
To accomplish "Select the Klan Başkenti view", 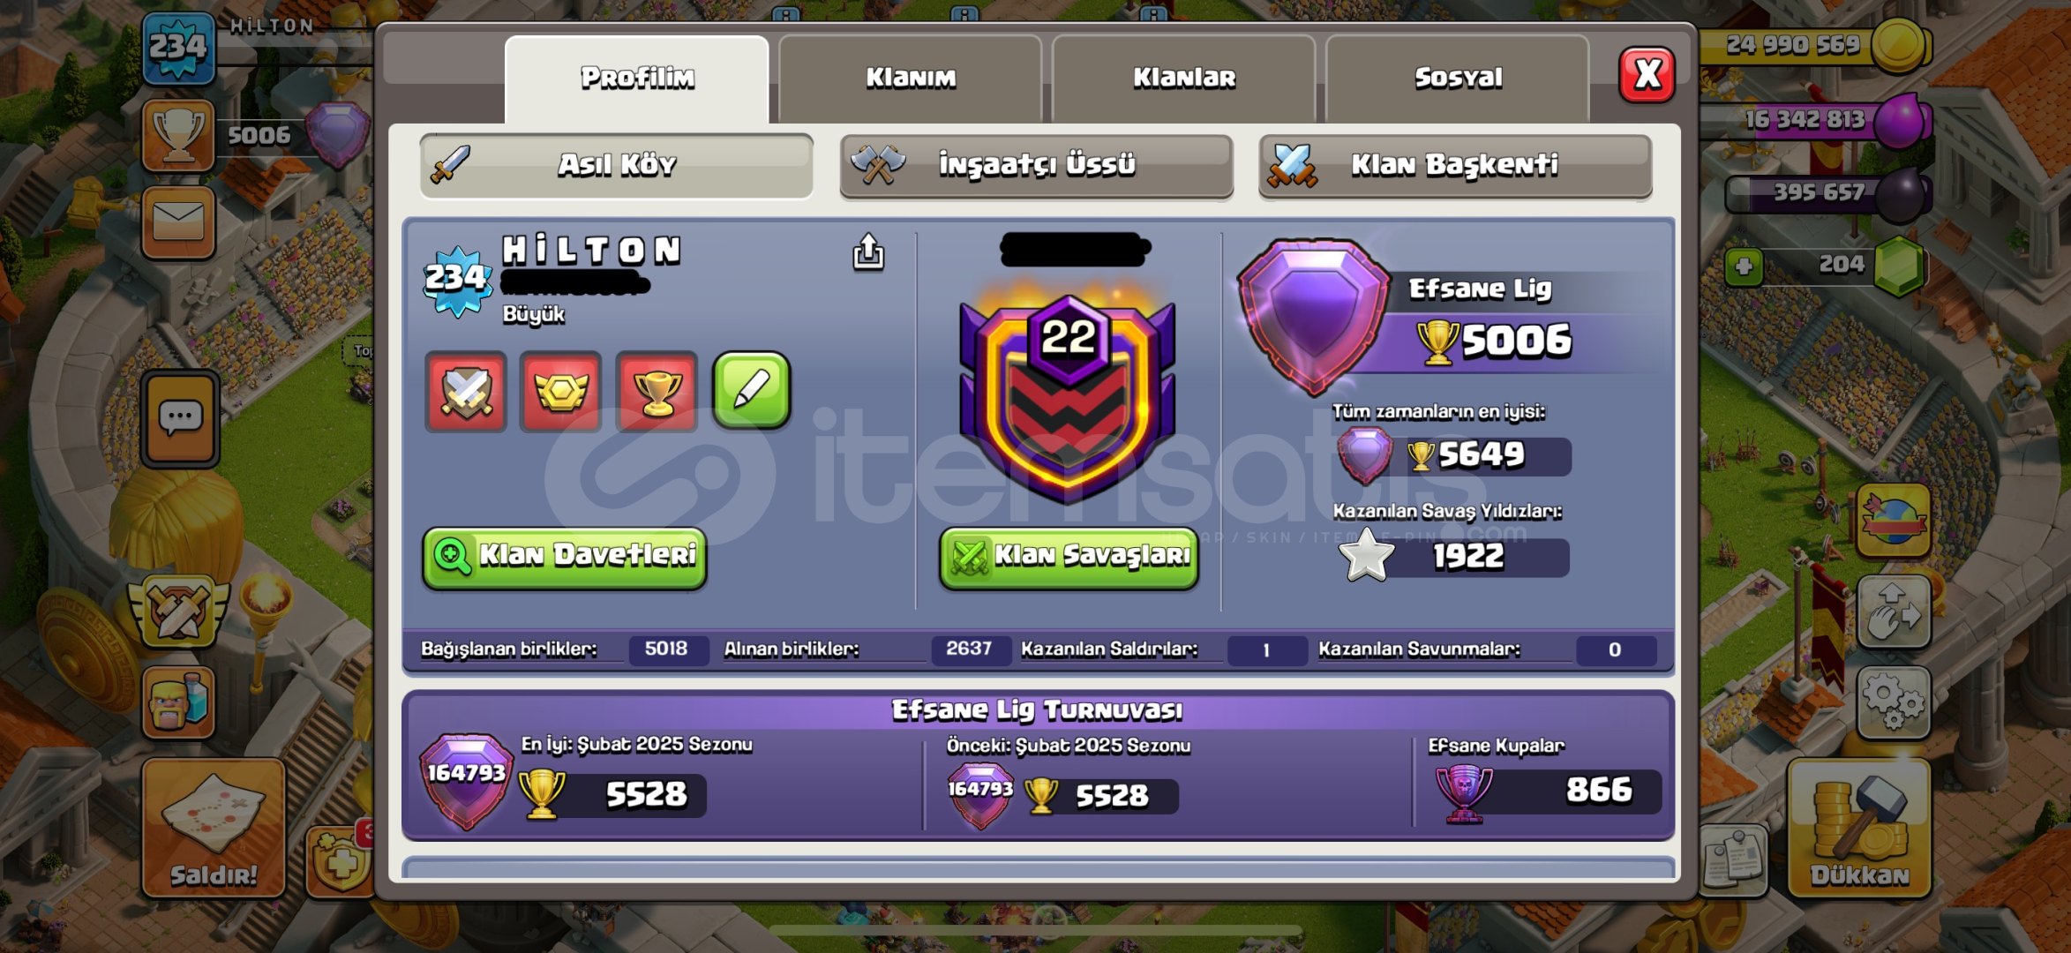I will coord(1456,165).
